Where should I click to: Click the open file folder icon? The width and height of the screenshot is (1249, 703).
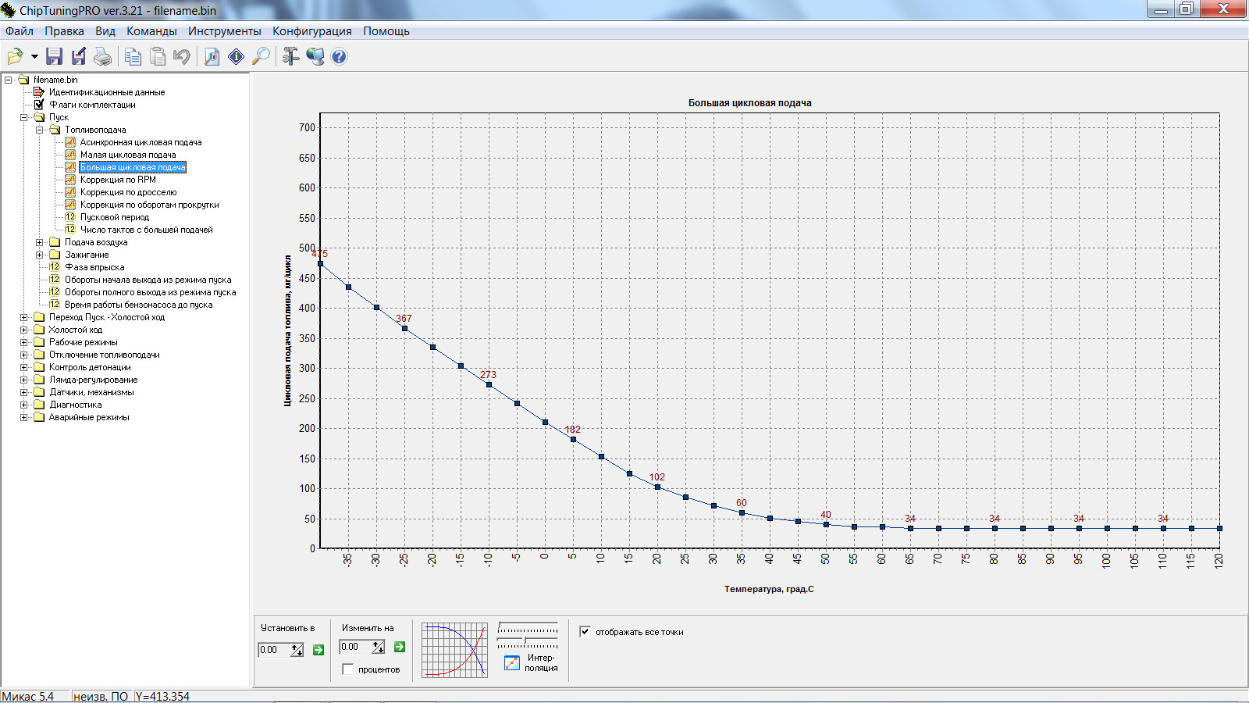click(x=15, y=56)
